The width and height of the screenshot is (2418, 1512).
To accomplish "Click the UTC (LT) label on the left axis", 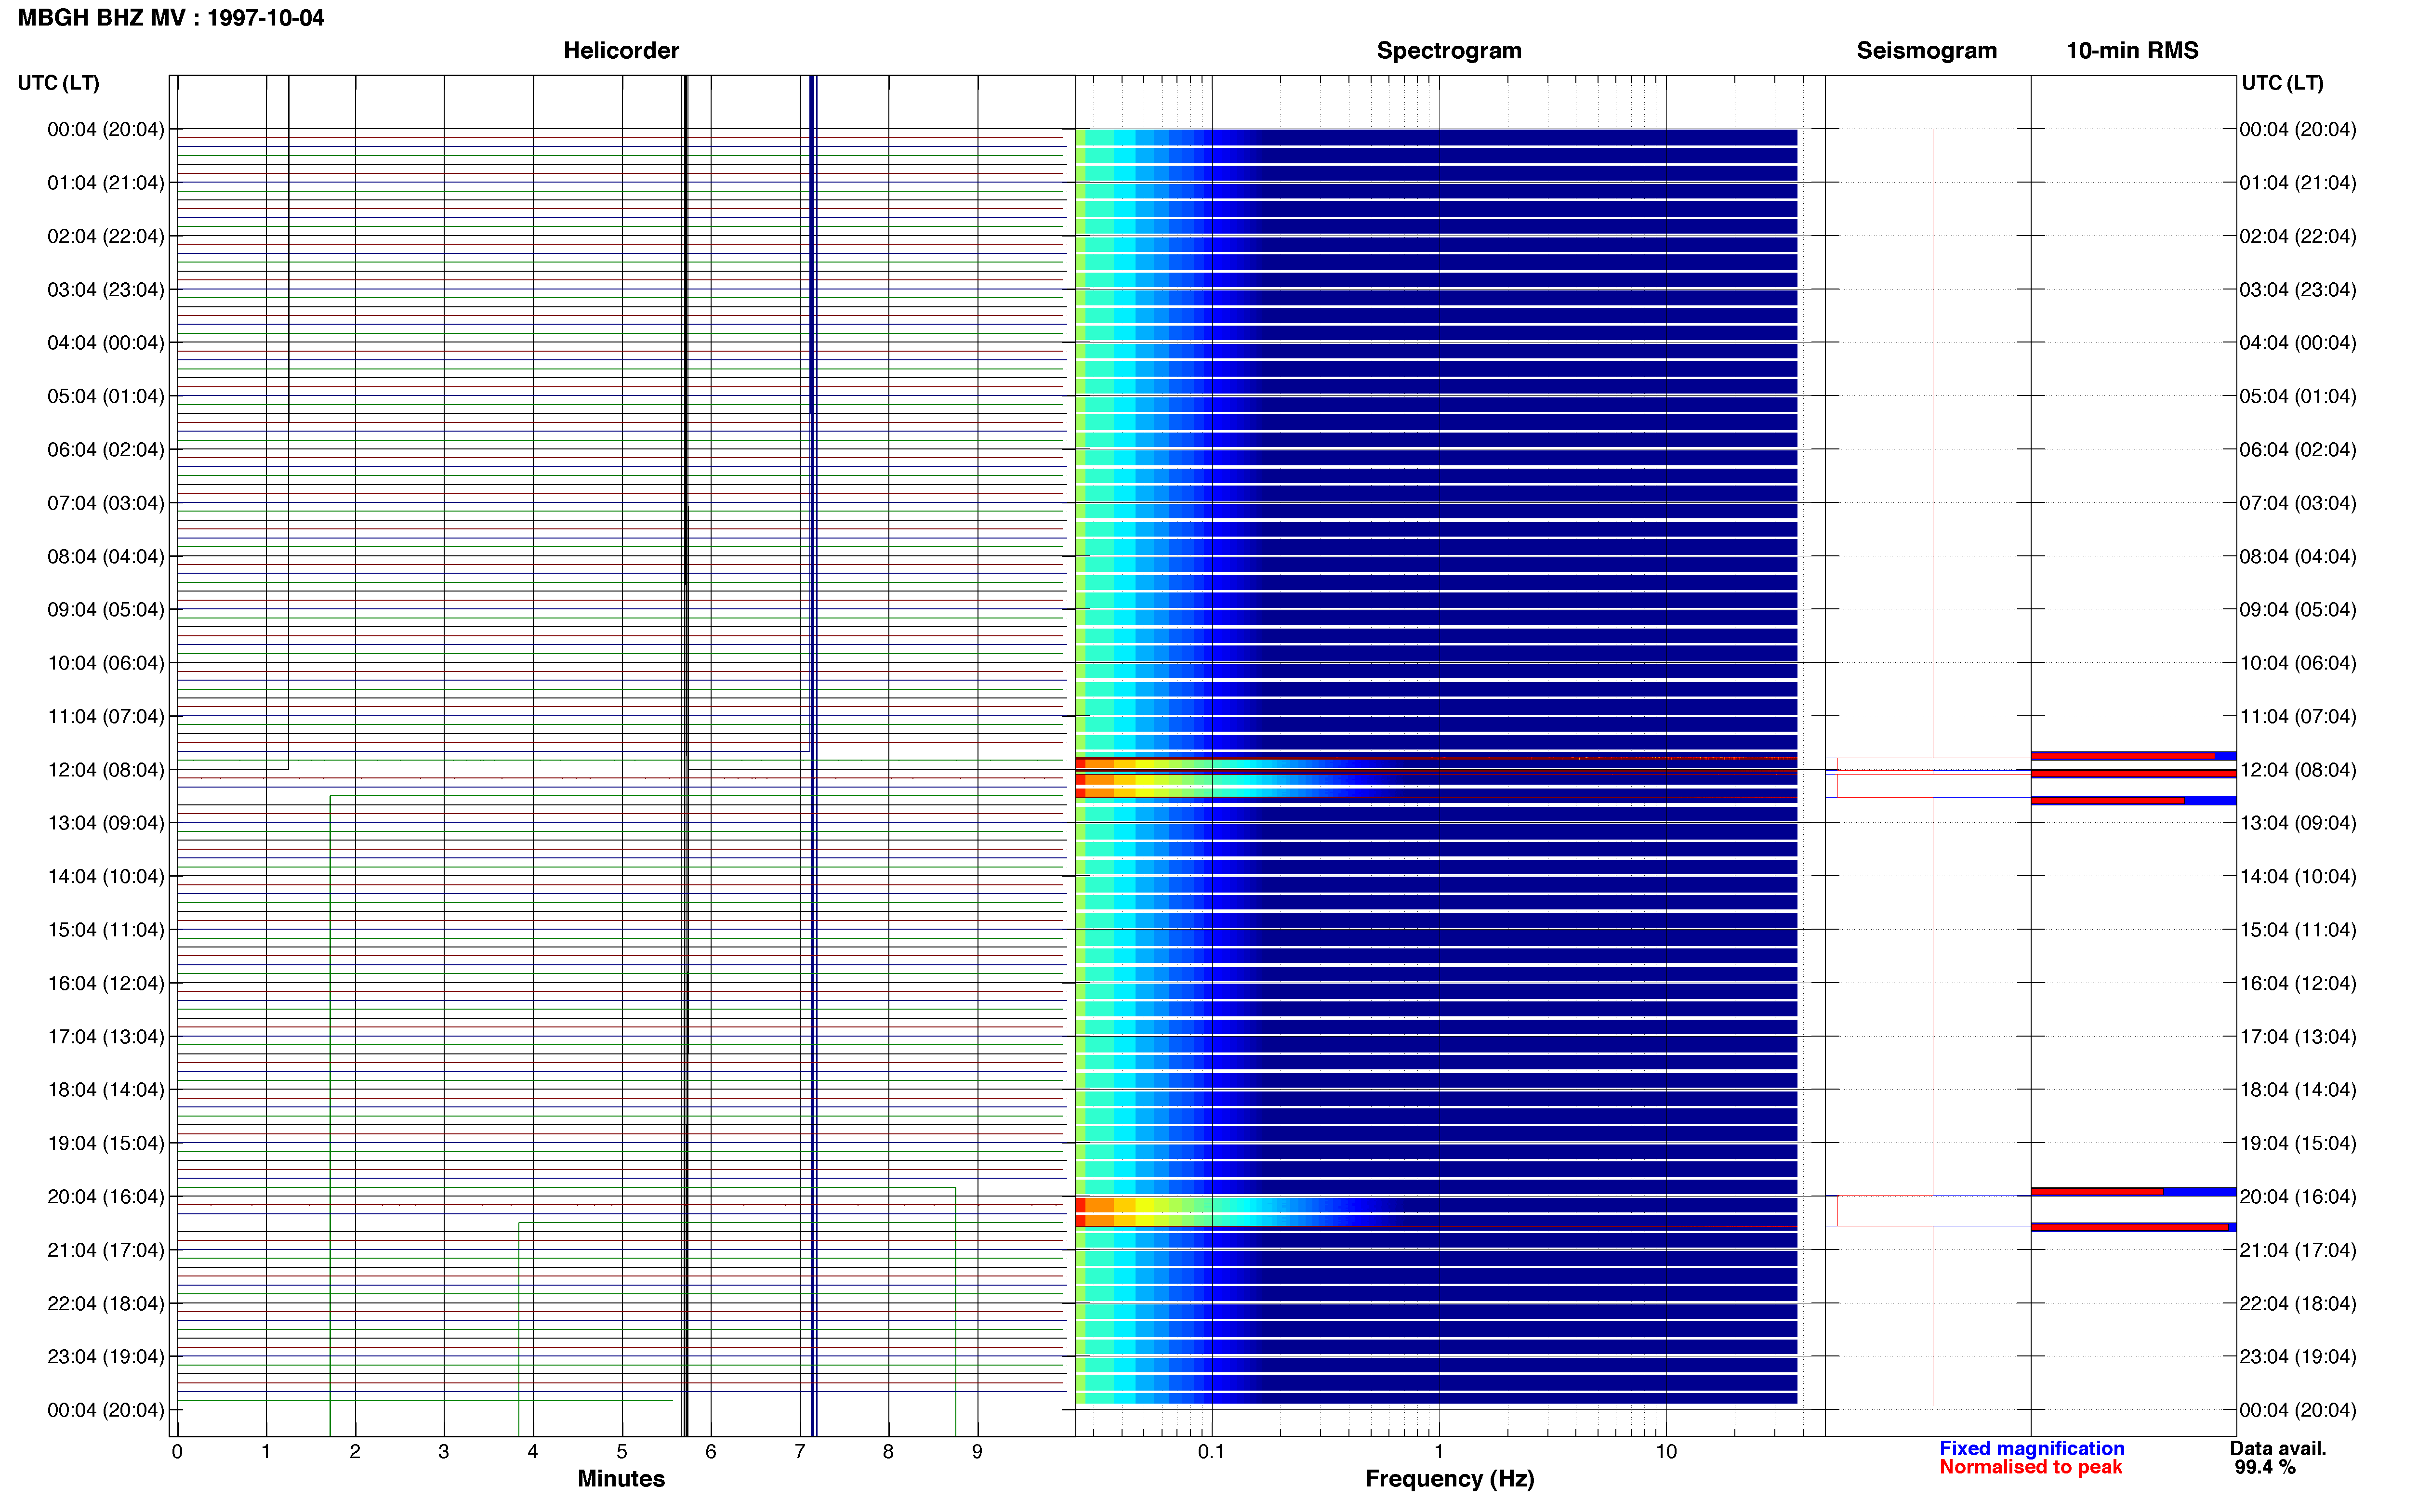I will [x=59, y=83].
